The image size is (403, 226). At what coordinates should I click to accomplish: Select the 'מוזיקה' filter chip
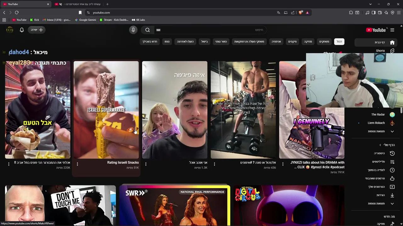point(308,41)
